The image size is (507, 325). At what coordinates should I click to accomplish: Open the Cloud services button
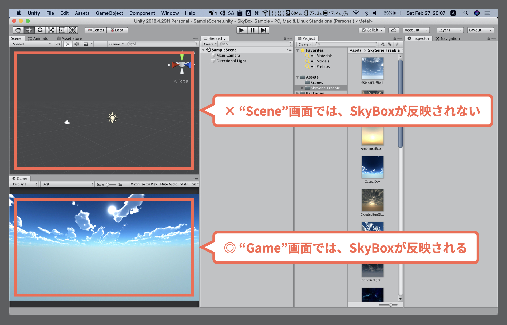(x=394, y=30)
